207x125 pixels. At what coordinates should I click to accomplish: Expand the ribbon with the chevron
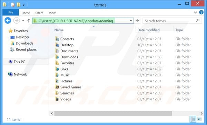195,12
